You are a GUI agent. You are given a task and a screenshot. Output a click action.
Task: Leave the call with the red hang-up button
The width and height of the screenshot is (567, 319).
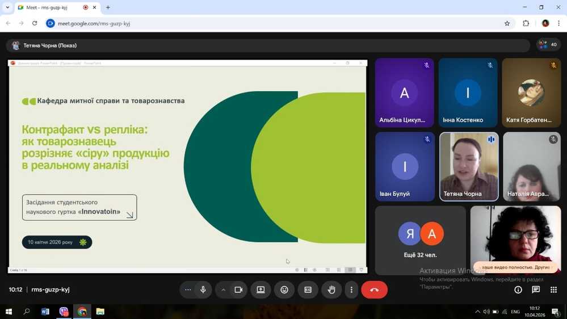point(374,289)
